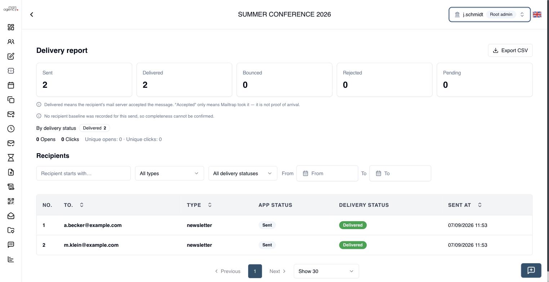Select page 1 in pagination
Viewport: 549px width, 282px height.
coord(255,271)
